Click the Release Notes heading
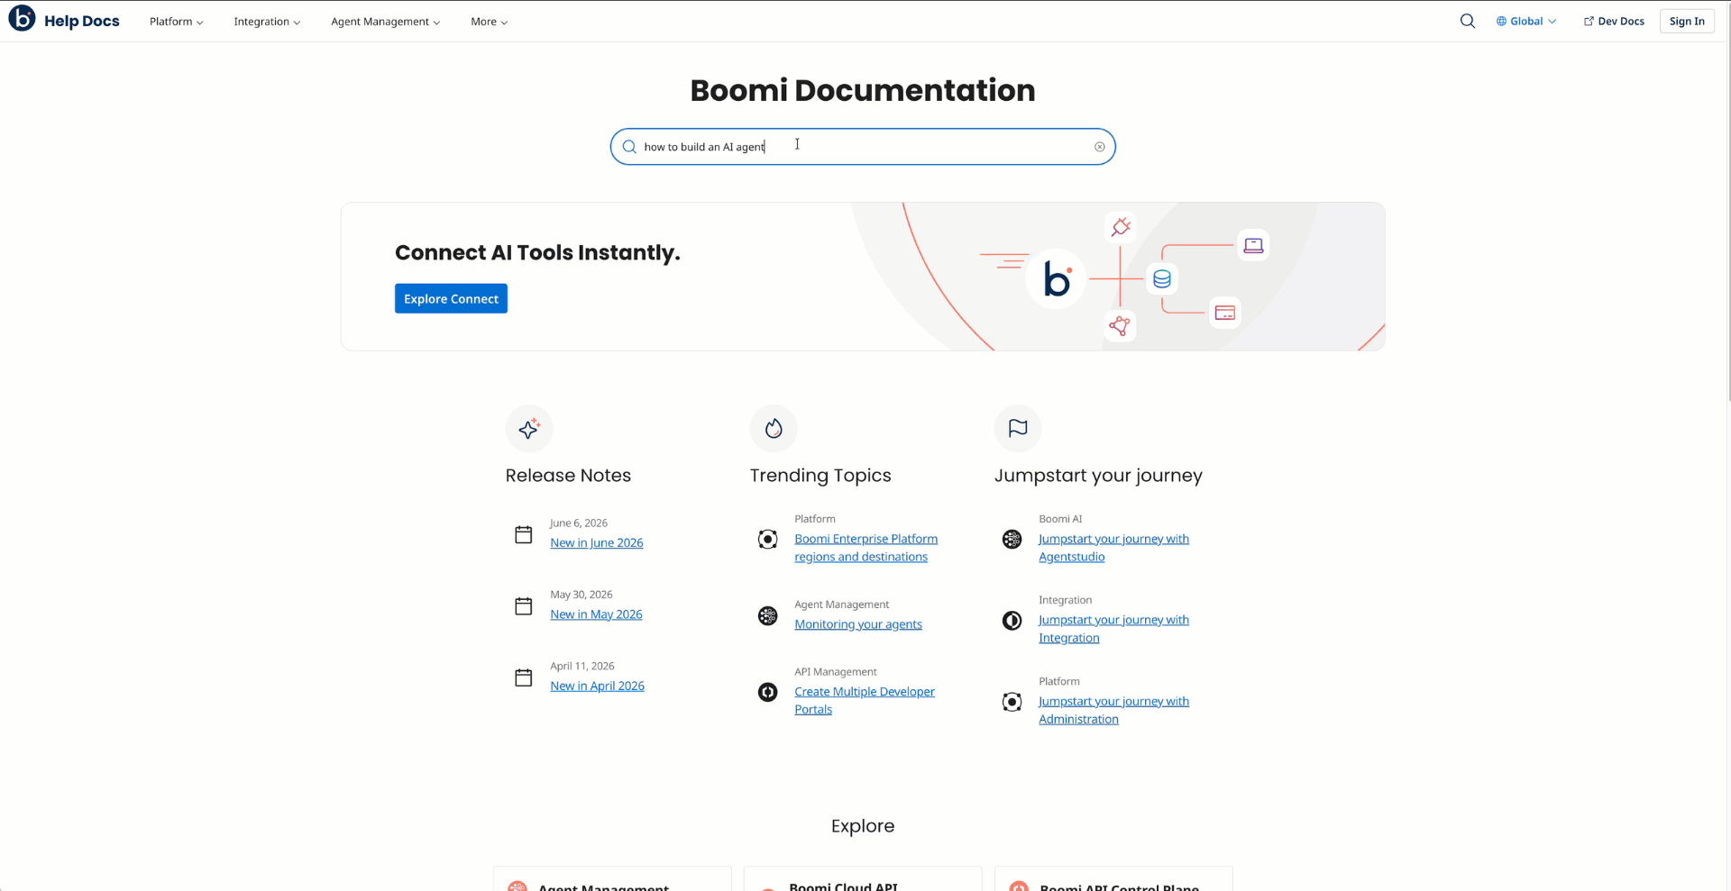1731x891 pixels. point(568,476)
